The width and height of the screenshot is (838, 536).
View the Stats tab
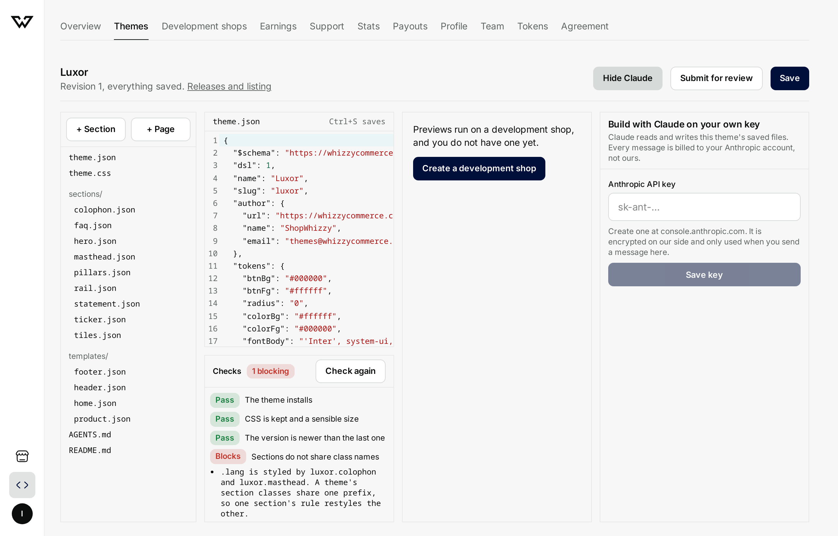[369, 26]
